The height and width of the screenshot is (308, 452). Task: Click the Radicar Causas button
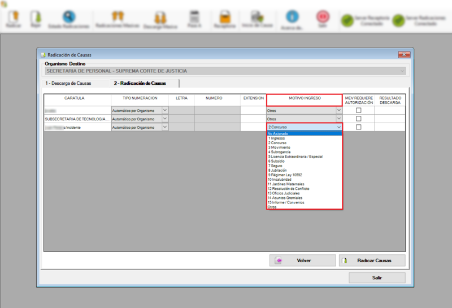[x=372, y=261]
